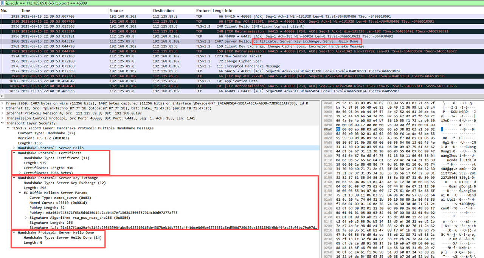Select packet 2937 TCP Retransmission row
The width and height of the screenshot is (484, 258).
tap(242, 31)
